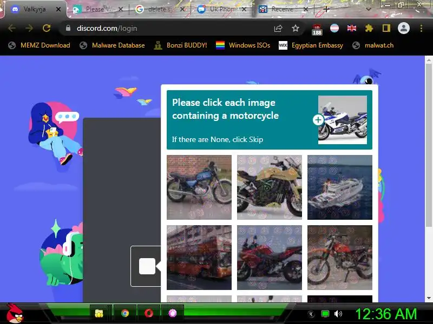The height and width of the screenshot is (324, 433).
Task: Click the striped round flag extension icon
Action: click(x=334, y=28)
